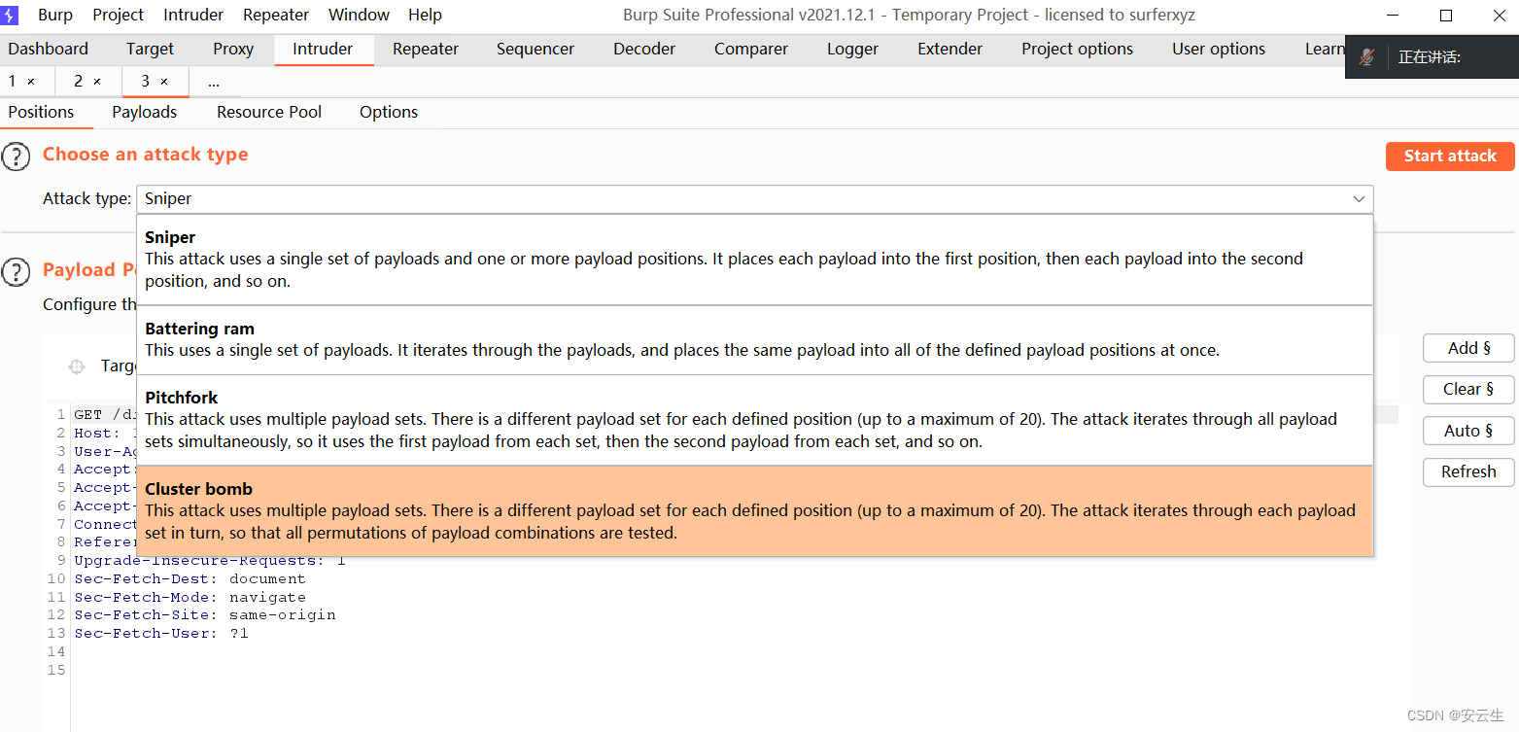This screenshot has height=732, width=1519.
Task: Select Pitchfork attack type option
Action: [x=754, y=420]
